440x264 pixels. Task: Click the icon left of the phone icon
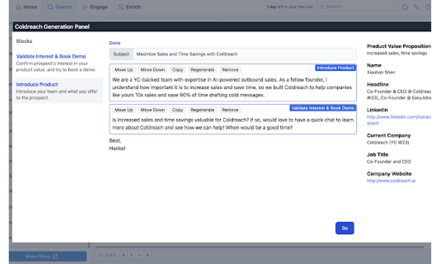[405, 7]
